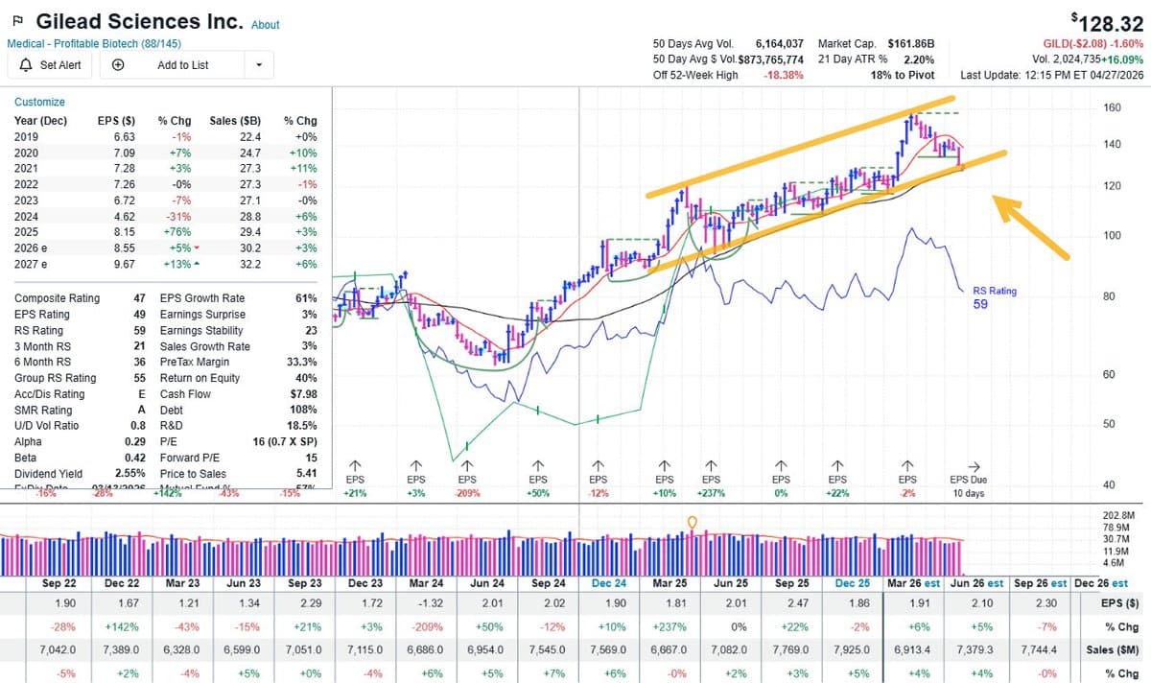Click the P/E 16 (0.7 X SP) row
Viewport: 1151px width, 683px height.
[x=239, y=441]
